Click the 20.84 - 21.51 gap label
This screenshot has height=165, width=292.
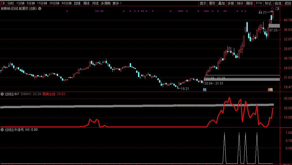[x=214, y=83]
